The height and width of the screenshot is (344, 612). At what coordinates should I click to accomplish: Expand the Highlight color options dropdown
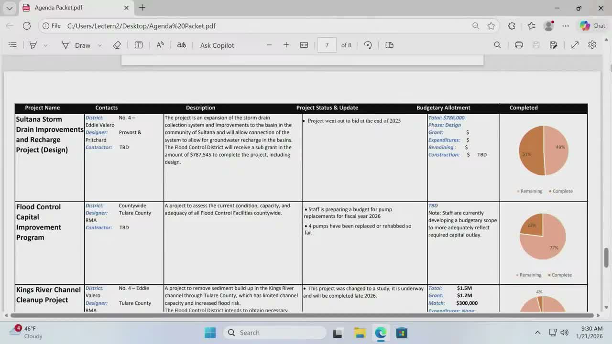[45, 45]
